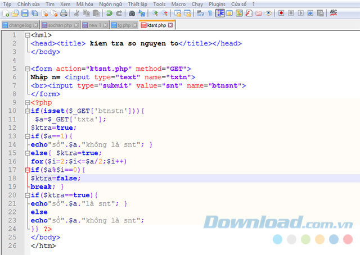
Task: Toggle file monitoring eye icon
Action: pyautogui.click(x=268, y=13)
